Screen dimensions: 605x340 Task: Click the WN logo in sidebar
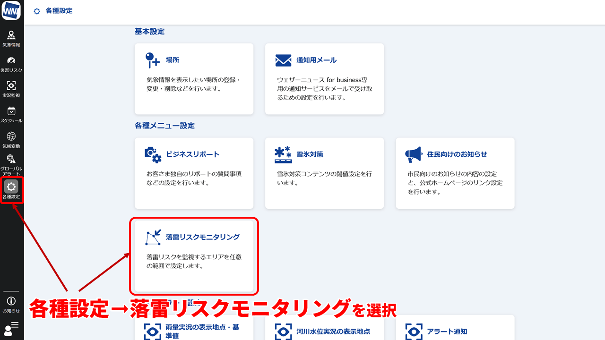[x=11, y=10]
